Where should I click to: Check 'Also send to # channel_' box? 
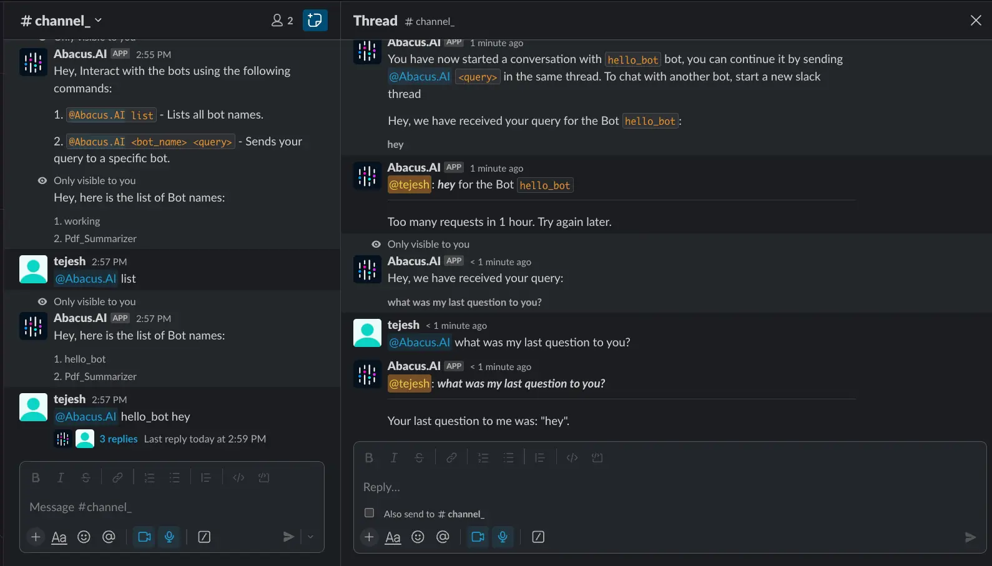click(x=370, y=513)
